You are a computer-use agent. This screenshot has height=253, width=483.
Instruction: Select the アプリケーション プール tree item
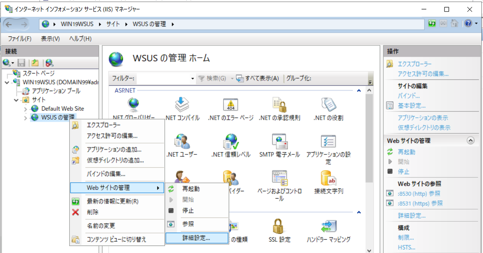coord(56,91)
